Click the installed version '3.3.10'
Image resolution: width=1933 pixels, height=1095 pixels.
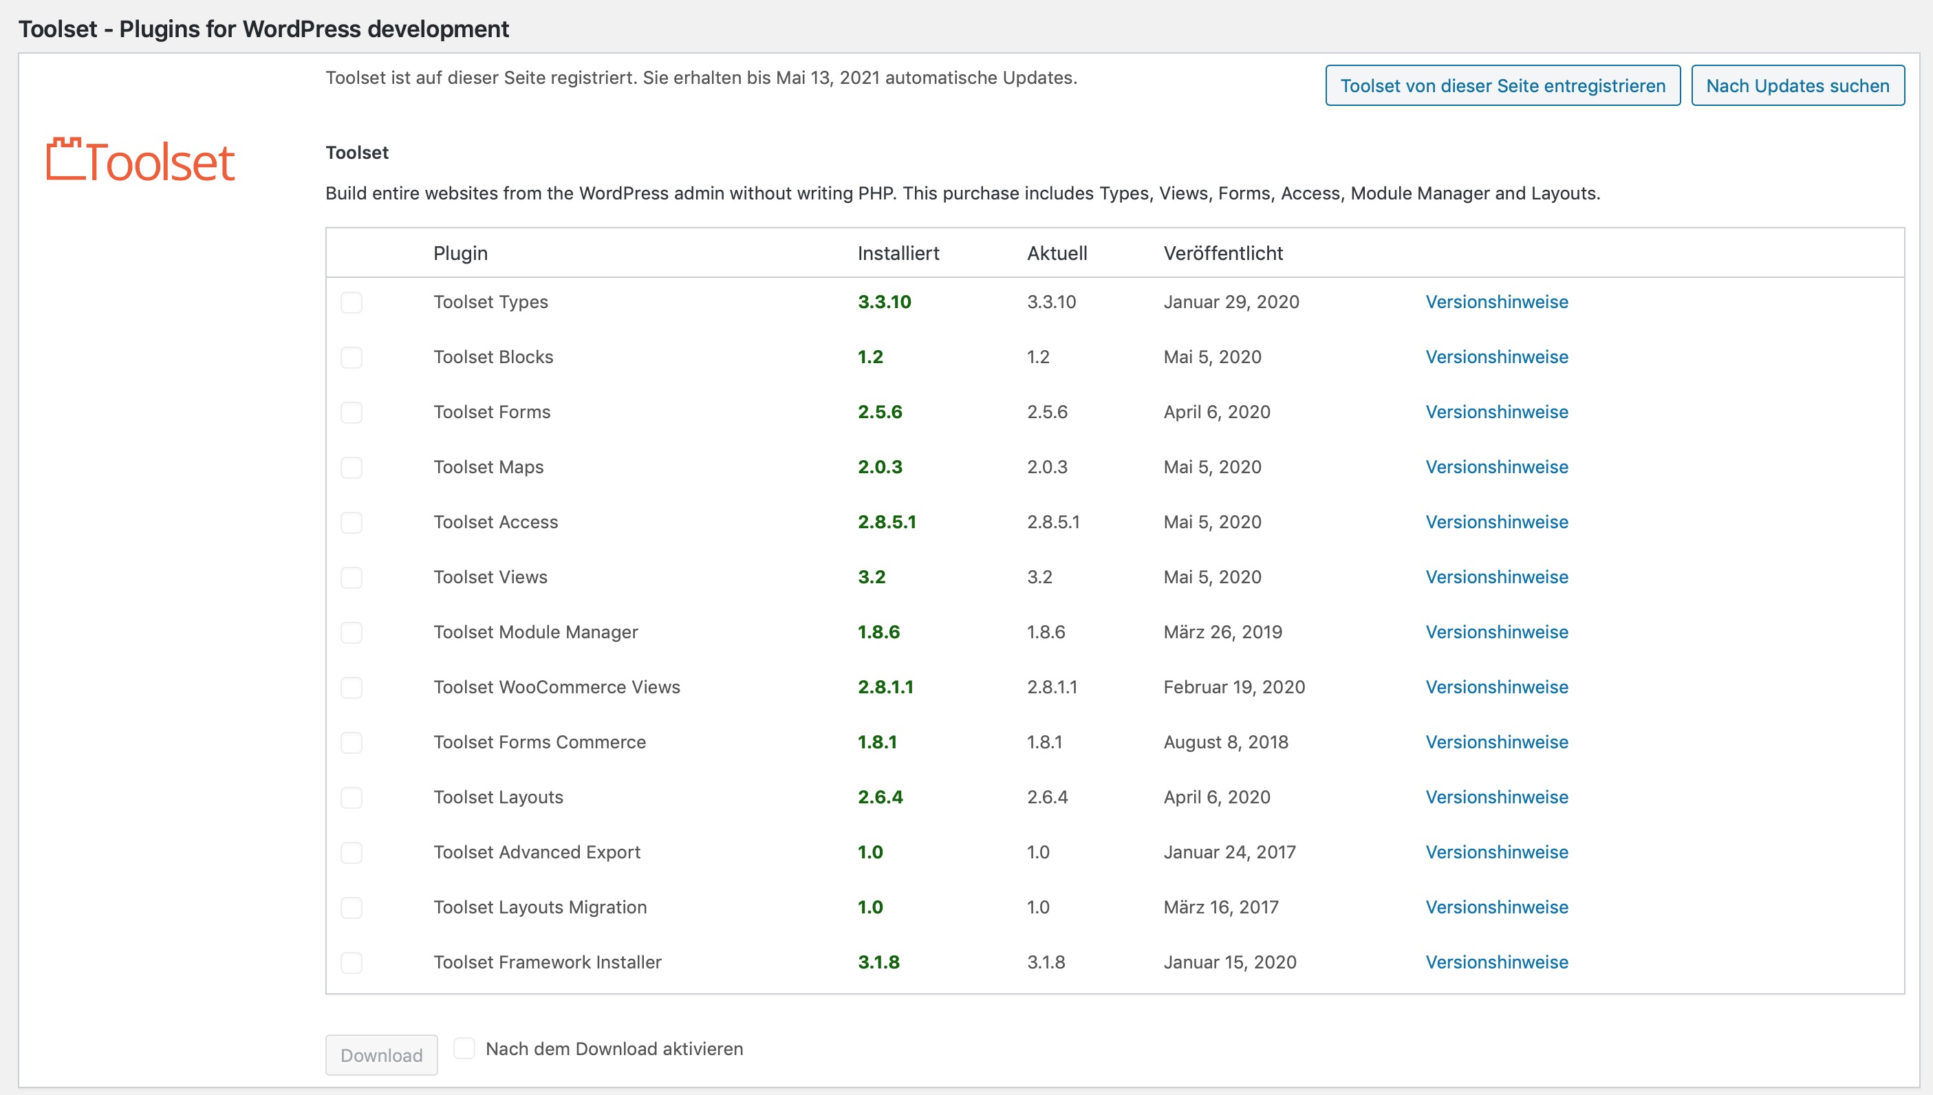point(885,301)
